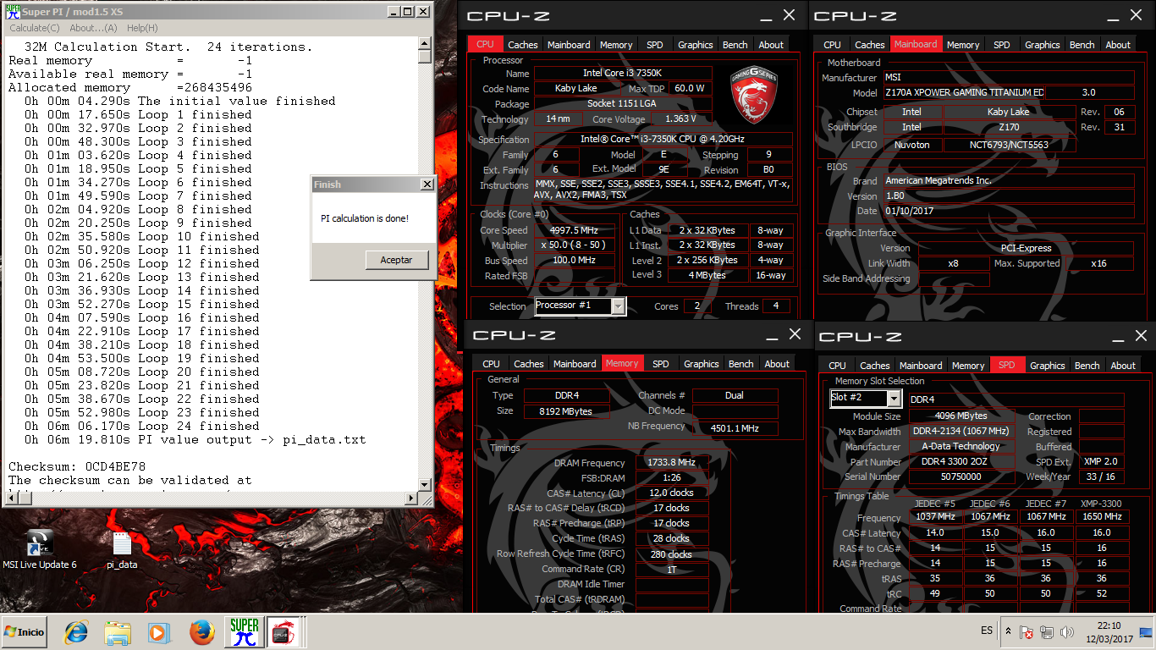The height and width of the screenshot is (650, 1156).
Task: Click the ES language indicator
Action: (987, 631)
